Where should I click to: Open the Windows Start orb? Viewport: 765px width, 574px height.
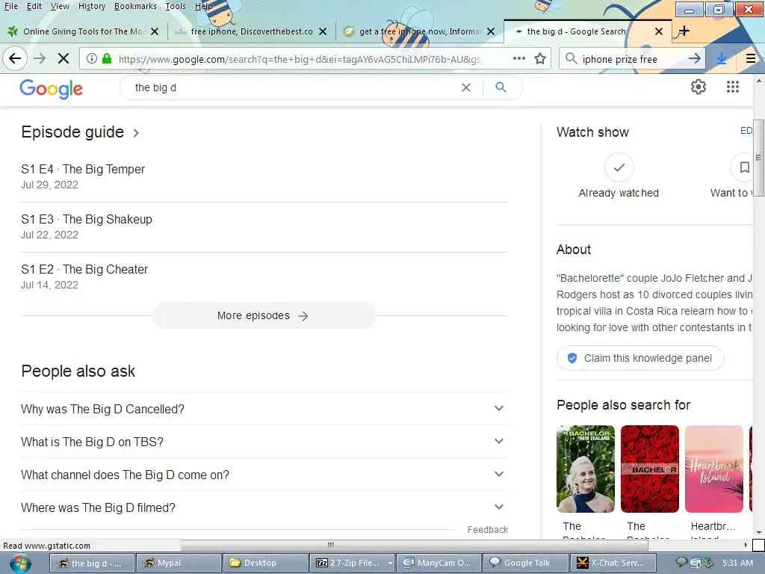click(x=20, y=564)
